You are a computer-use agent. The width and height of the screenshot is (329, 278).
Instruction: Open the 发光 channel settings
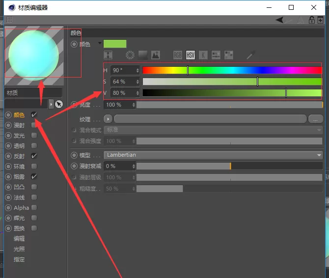click(x=19, y=136)
